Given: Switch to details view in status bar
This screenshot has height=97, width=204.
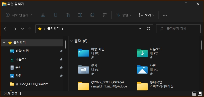Looking at the screenshot, I should point(194,94).
